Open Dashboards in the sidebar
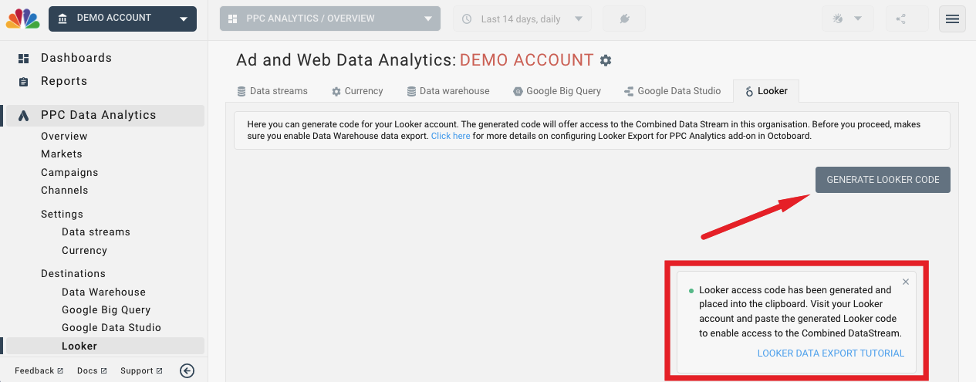Image resolution: width=976 pixels, height=382 pixels. pos(76,58)
